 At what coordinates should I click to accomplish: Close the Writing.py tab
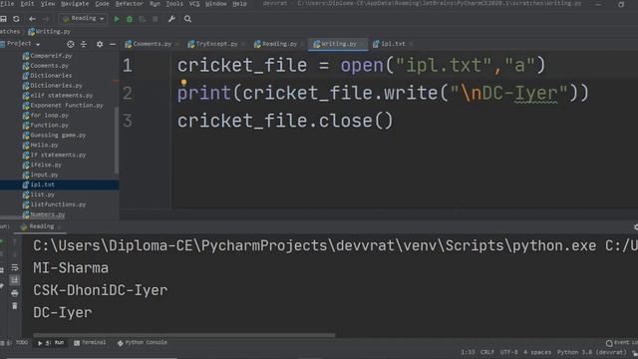362,44
